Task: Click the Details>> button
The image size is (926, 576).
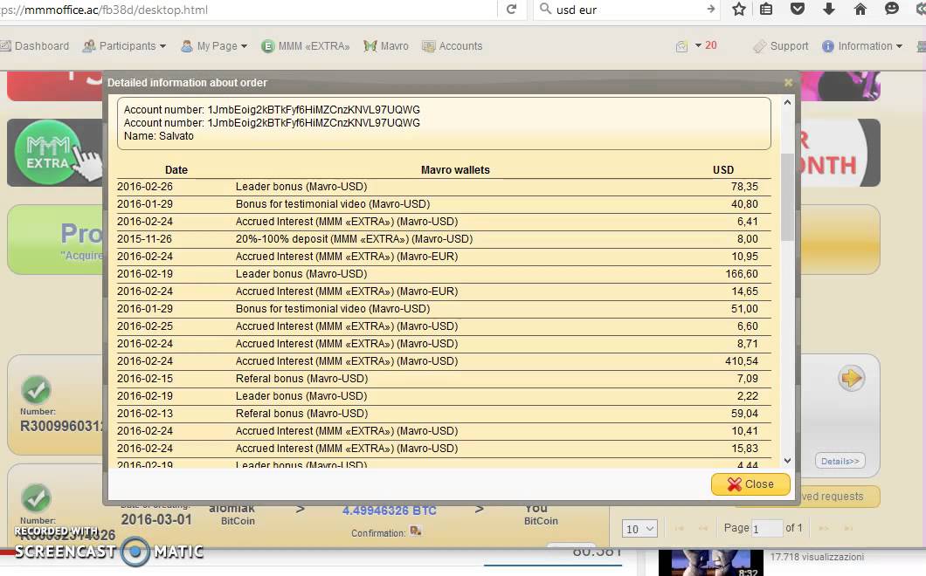Action: click(840, 461)
